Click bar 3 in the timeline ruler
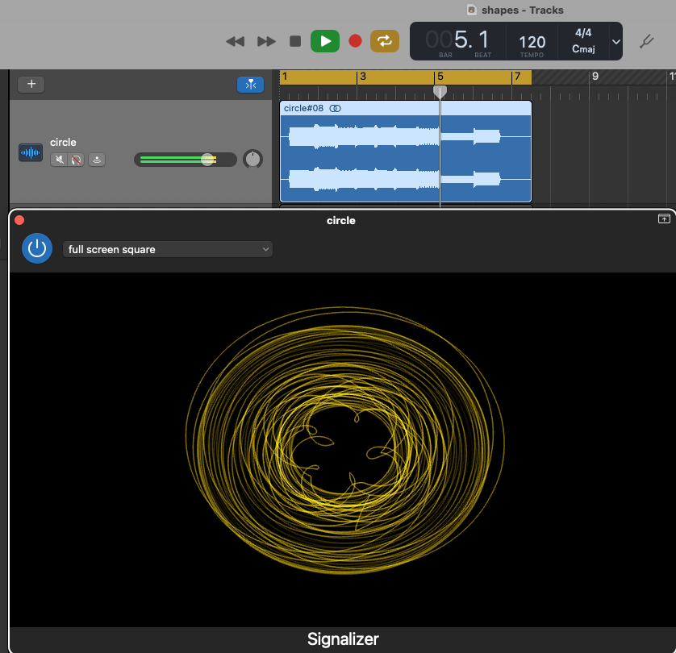The height and width of the screenshot is (653, 676). [363, 77]
